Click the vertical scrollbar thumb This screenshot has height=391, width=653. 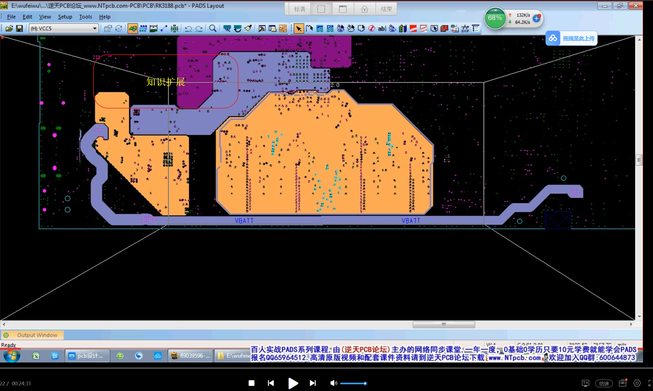639,160
